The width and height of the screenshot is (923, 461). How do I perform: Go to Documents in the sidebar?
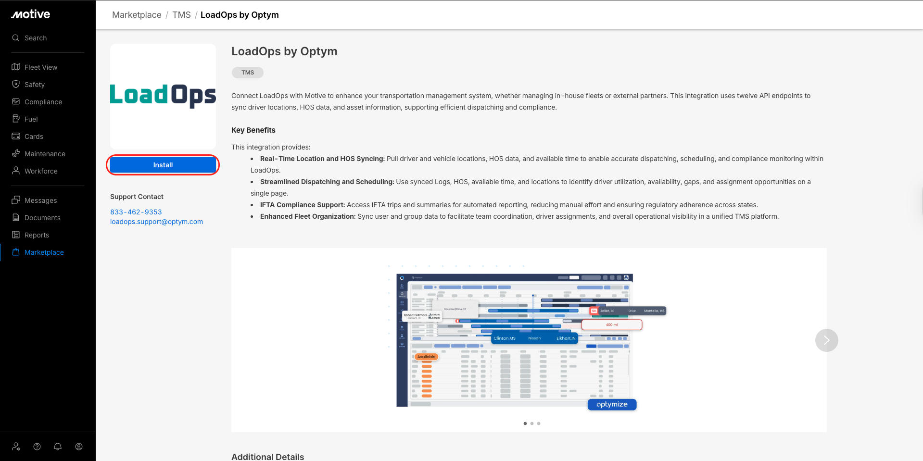point(42,218)
